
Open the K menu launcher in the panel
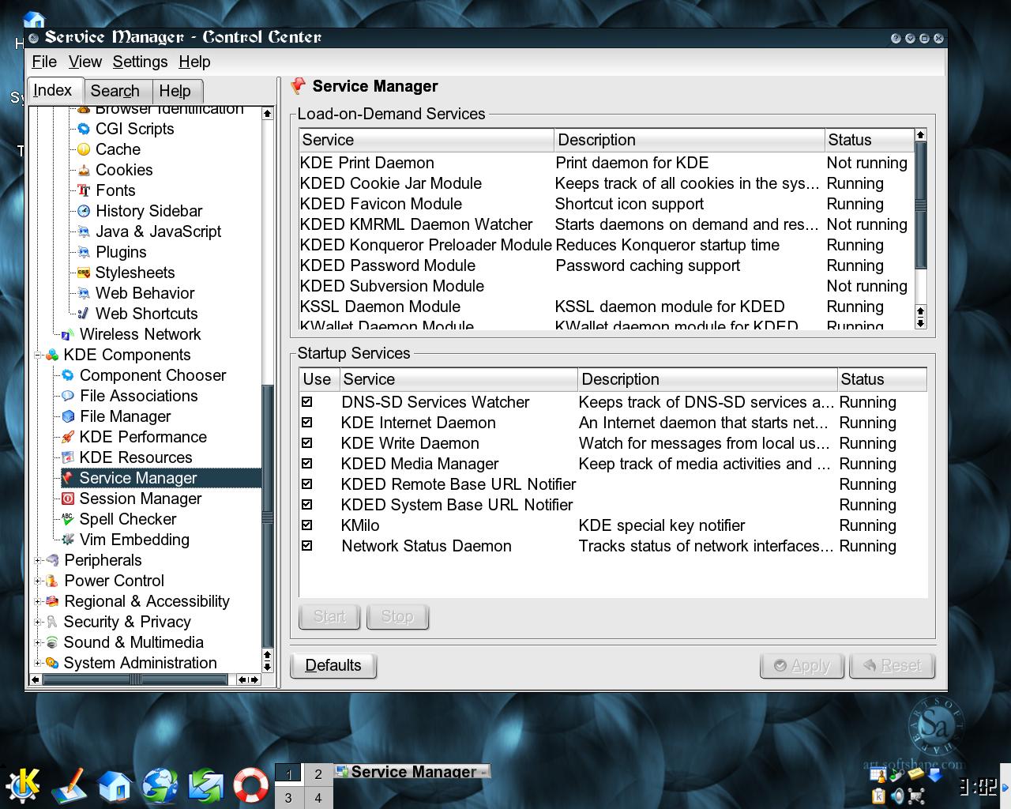23,785
